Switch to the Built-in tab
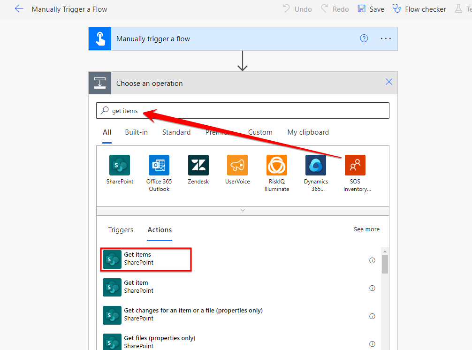The height and width of the screenshot is (350, 472). tap(137, 132)
